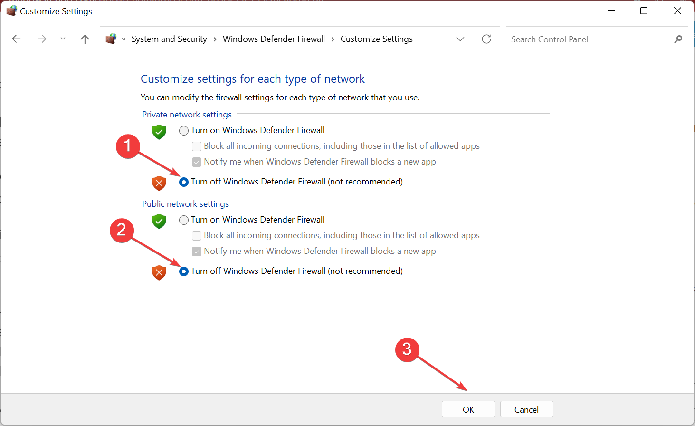Click red shield icon under Private settings
Viewport: 695px width, 426px height.
tap(159, 183)
